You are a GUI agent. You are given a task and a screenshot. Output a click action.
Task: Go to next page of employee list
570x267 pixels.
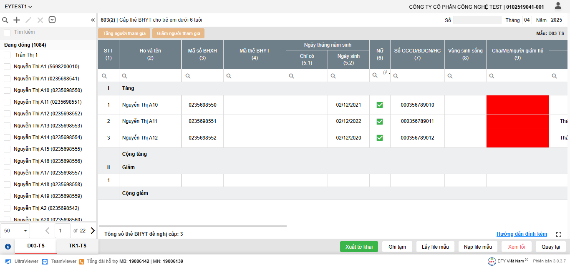click(93, 230)
